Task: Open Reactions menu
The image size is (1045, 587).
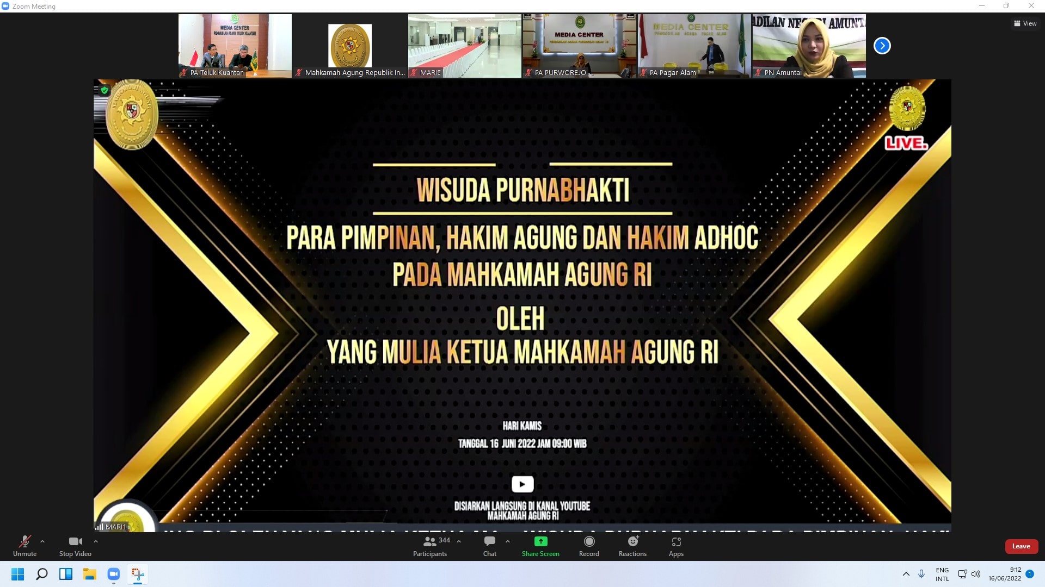Action: tap(632, 546)
